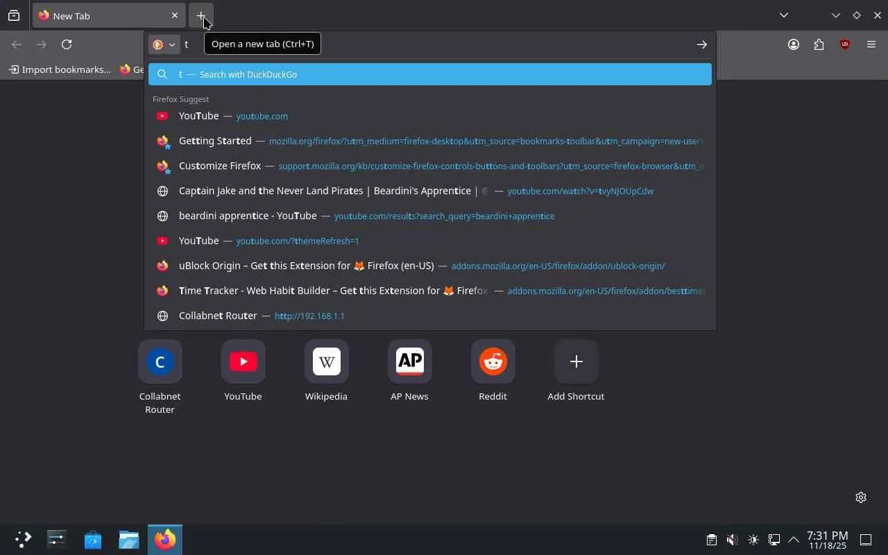Click the show desktop button in taskbar

click(866, 540)
